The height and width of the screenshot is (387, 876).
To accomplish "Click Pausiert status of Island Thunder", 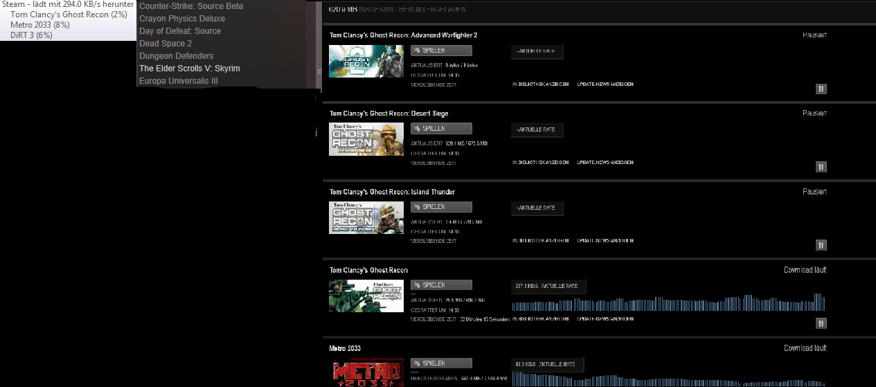I will tap(814, 192).
